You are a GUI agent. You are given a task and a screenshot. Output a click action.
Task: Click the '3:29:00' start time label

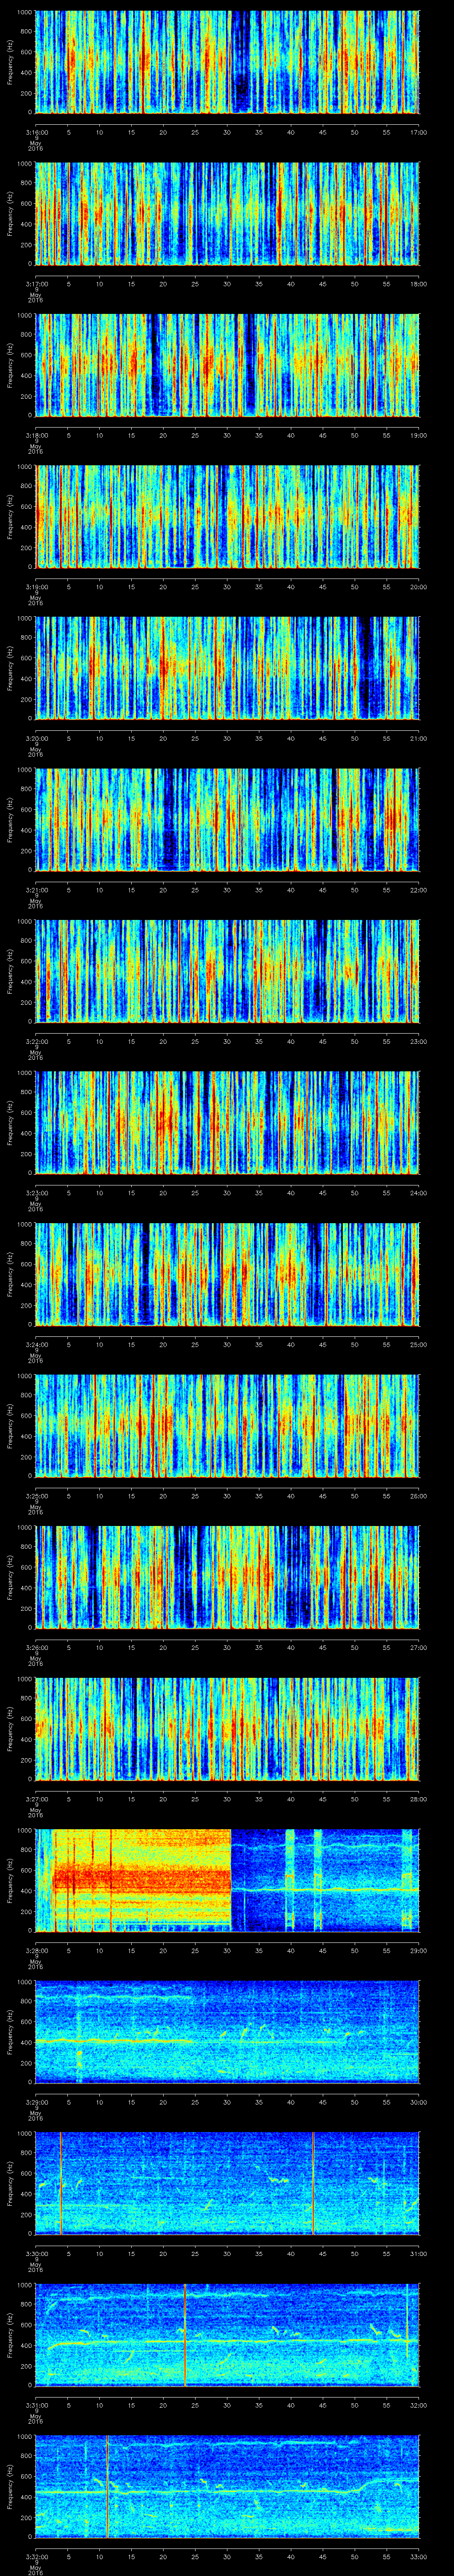[x=36, y=2102]
